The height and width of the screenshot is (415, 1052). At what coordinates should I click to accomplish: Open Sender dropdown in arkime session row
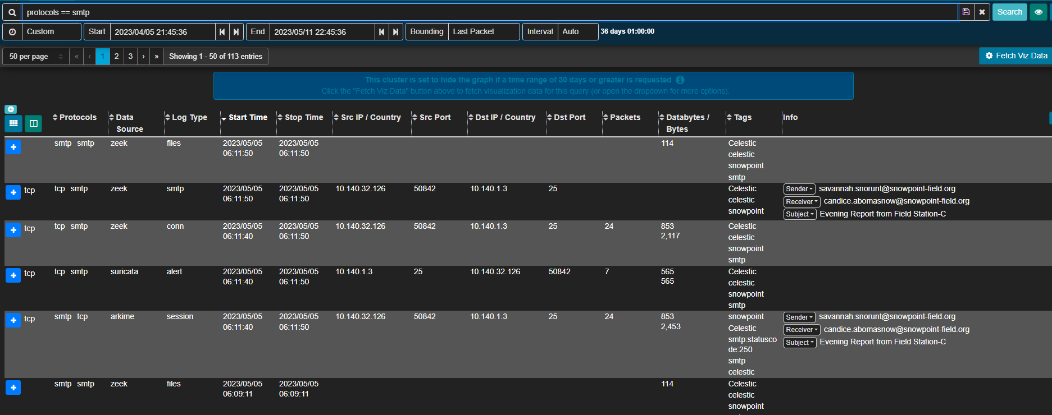[799, 317]
